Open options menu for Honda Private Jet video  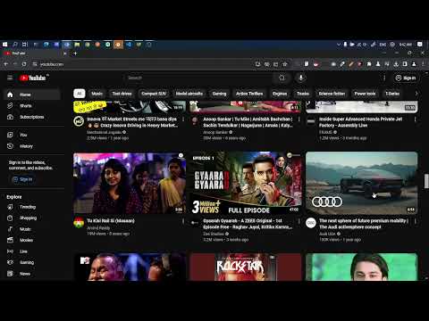[415, 119]
